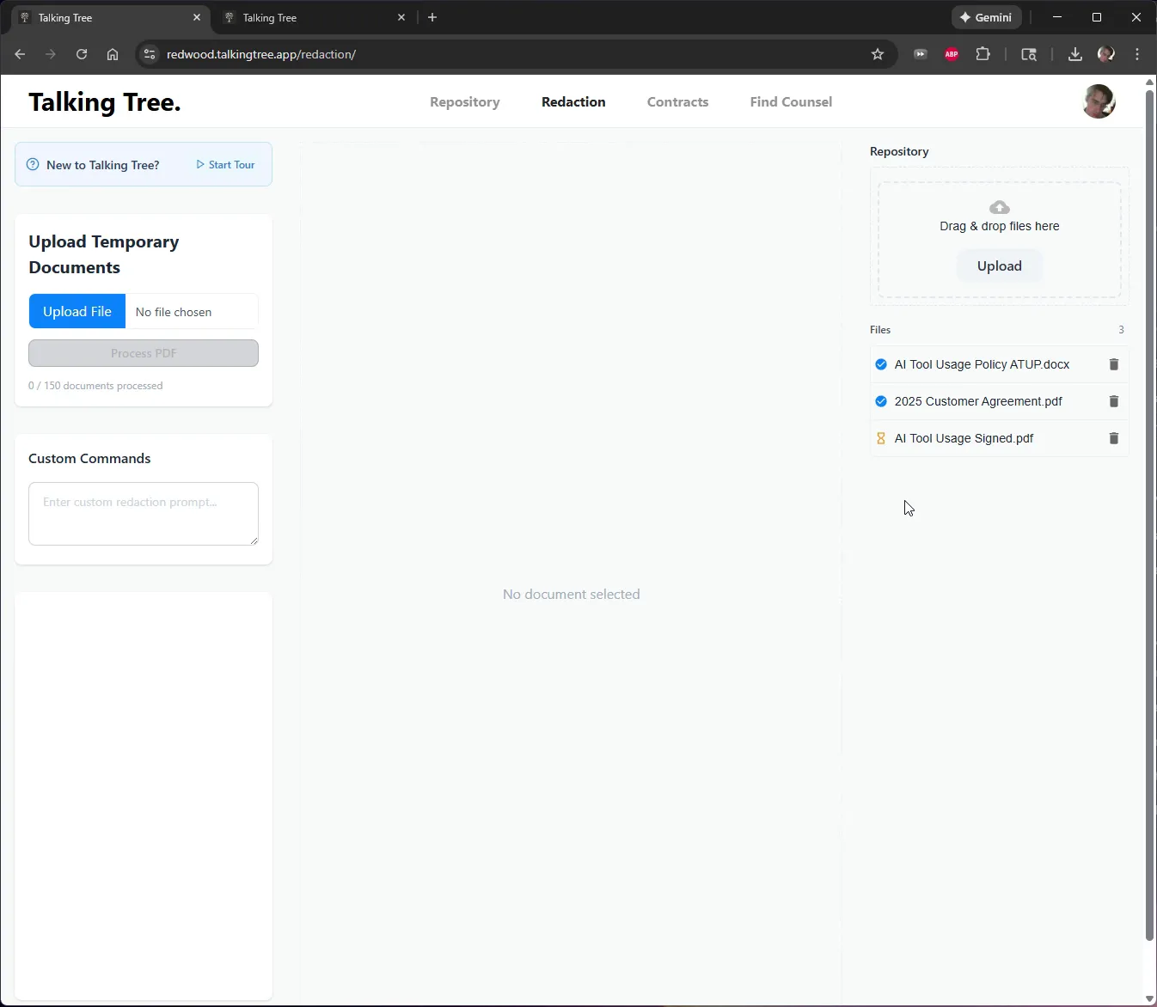Open 2025 Customer Agreement.pdf
1157x1007 pixels.
pos(978,401)
